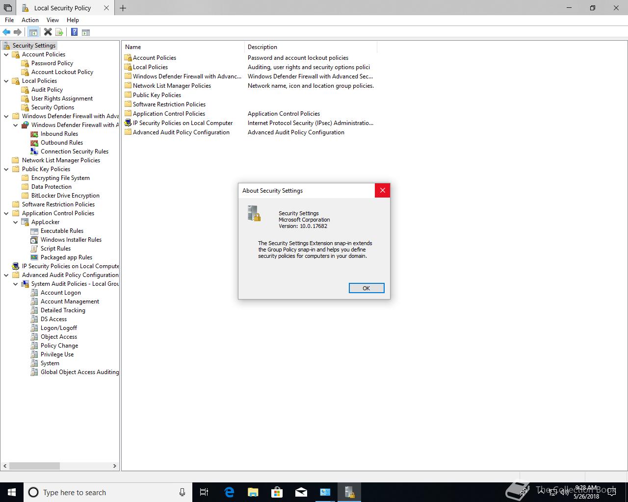
Task: Click the tree scrollbar right arrow
Action: click(115, 466)
